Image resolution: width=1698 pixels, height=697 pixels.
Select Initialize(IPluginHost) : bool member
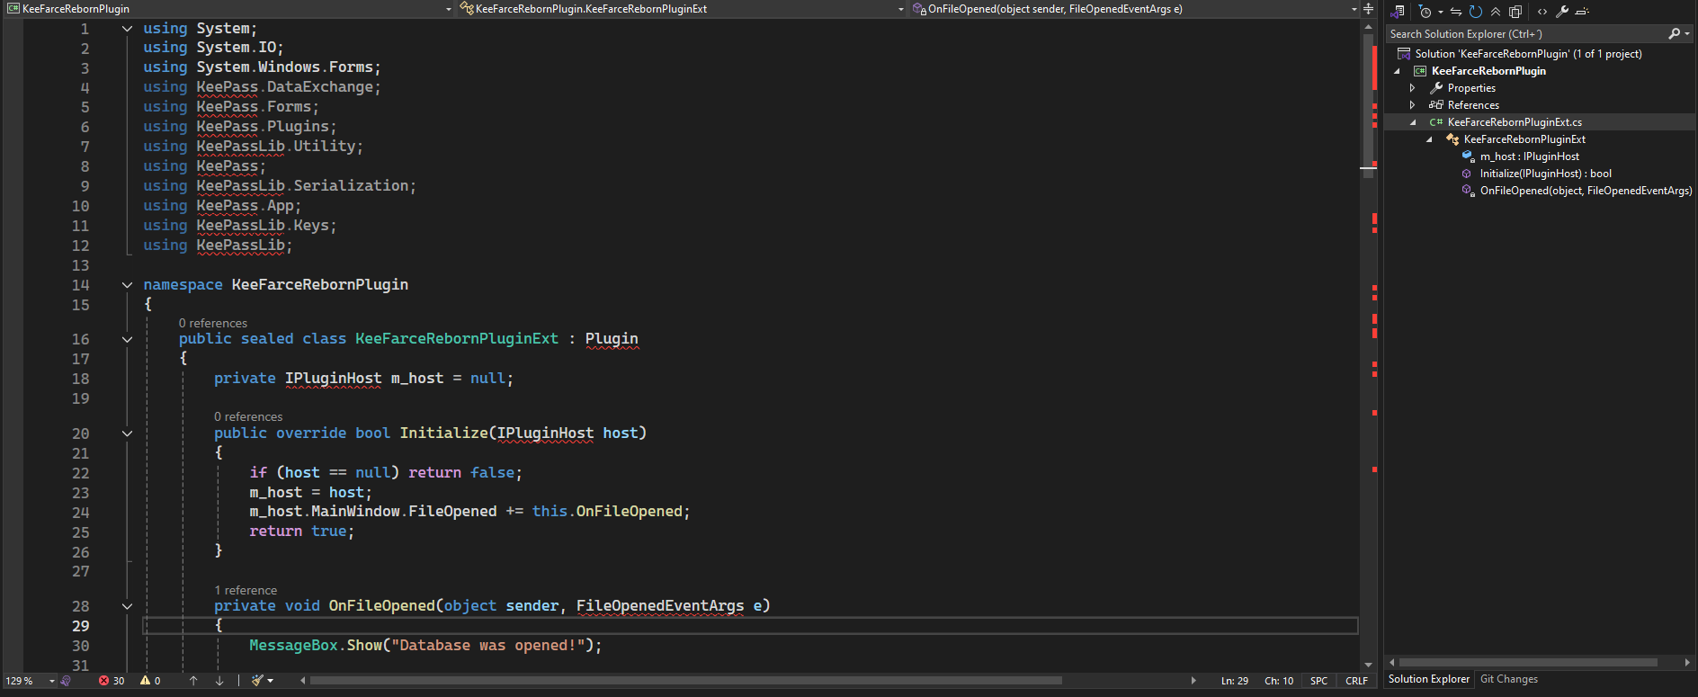pyautogui.click(x=1545, y=174)
